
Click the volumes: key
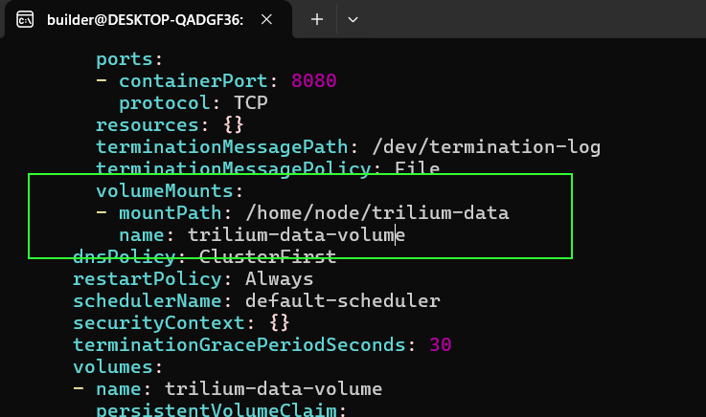[x=118, y=367]
